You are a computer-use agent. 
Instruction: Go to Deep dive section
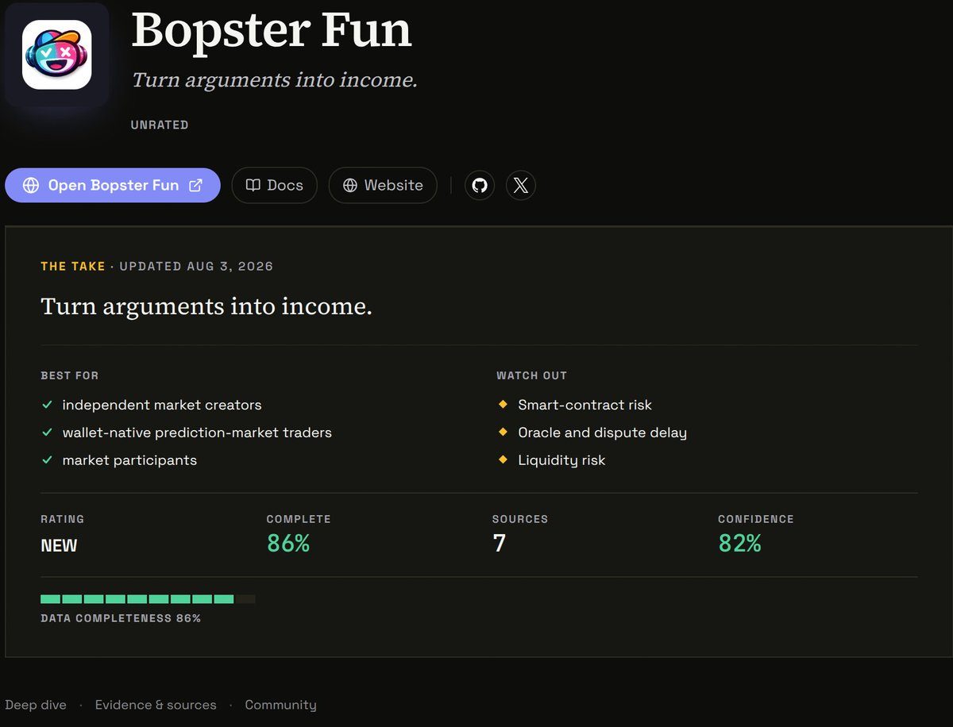[x=36, y=705]
